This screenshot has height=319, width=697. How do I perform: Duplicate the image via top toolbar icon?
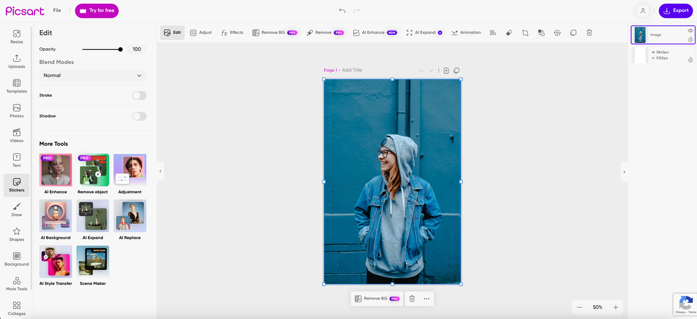(573, 33)
